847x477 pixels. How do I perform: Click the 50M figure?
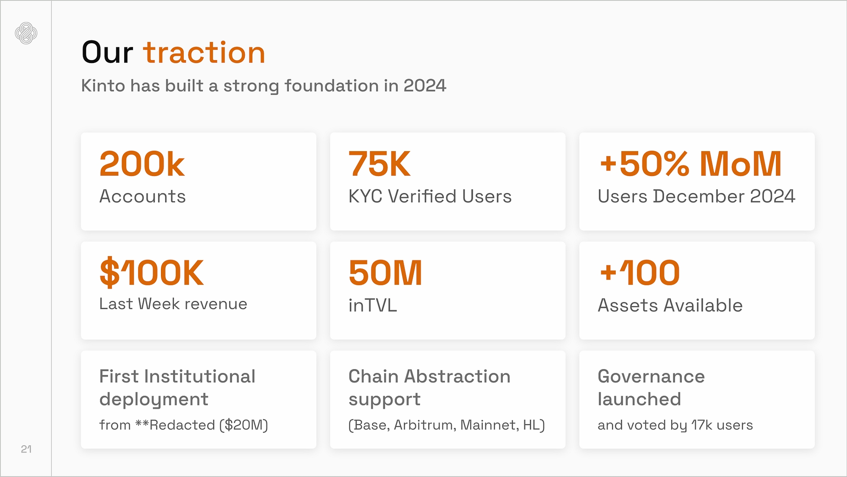[x=385, y=273]
